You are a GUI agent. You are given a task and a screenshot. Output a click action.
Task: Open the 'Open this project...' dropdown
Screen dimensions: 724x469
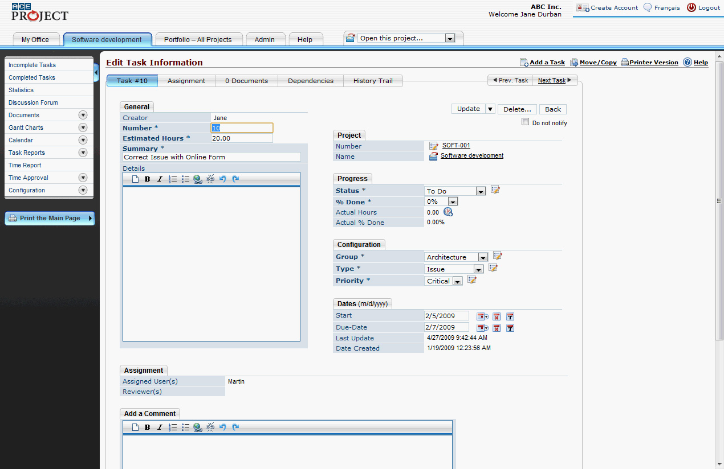[406, 38]
